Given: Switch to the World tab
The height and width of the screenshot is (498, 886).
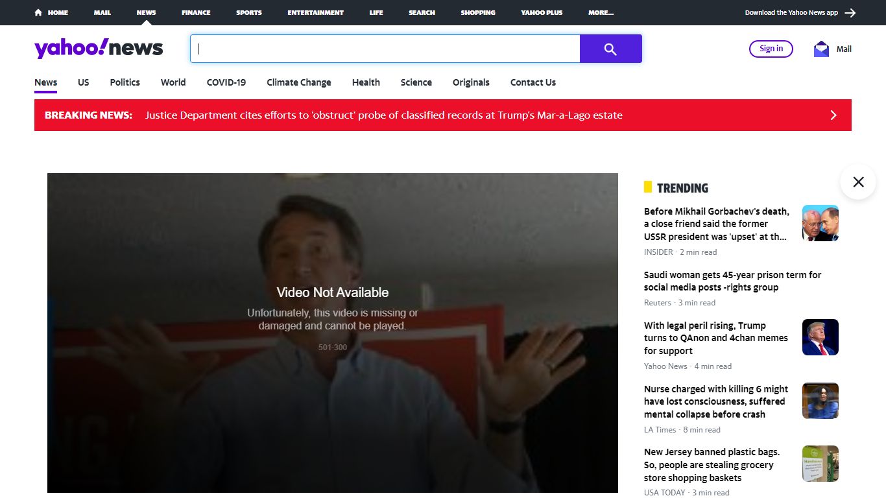Looking at the screenshot, I should pyautogui.click(x=173, y=82).
